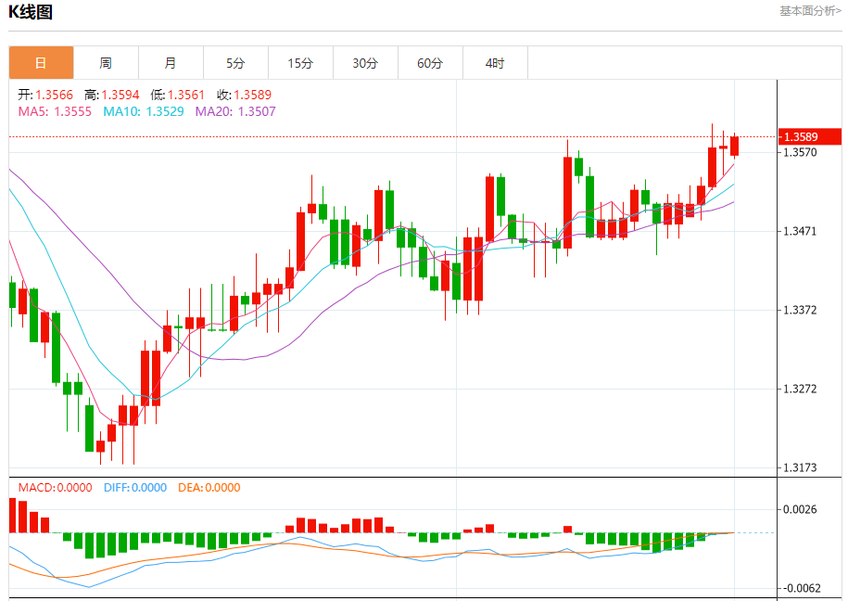The image size is (848, 601).
Task: Click the 1.3173 price axis label
Action: coord(800,467)
